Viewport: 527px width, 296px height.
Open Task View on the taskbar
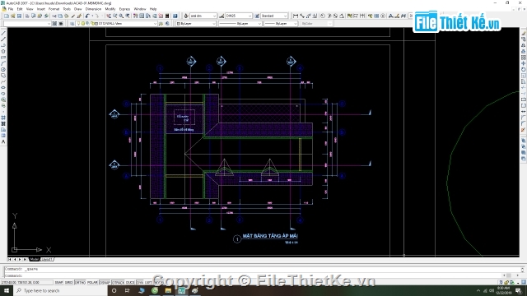128,290
